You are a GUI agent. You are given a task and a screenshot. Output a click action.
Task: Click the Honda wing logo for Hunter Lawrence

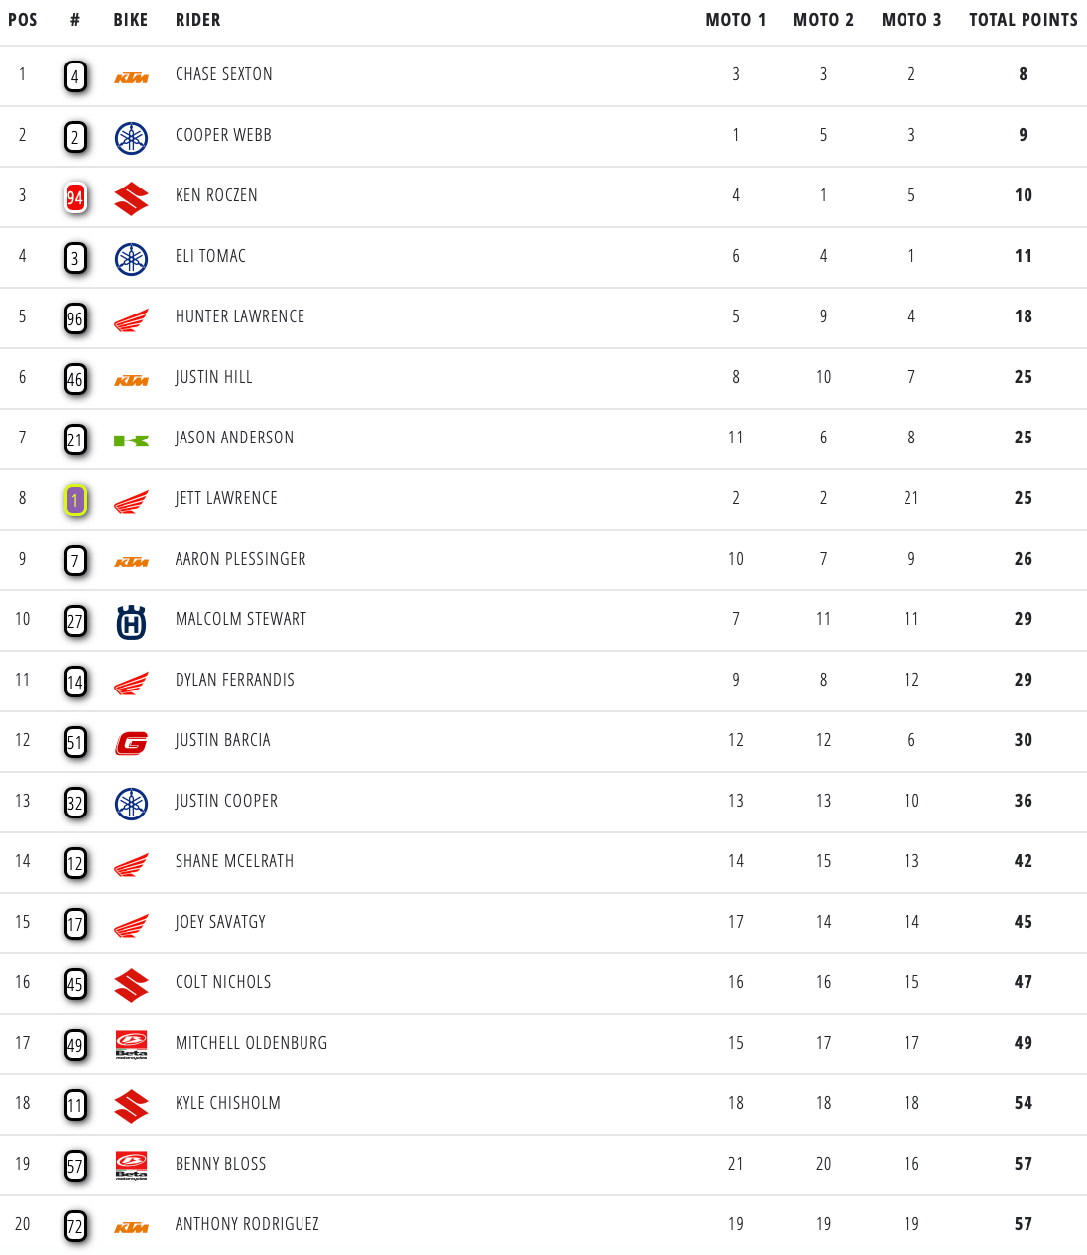click(131, 319)
